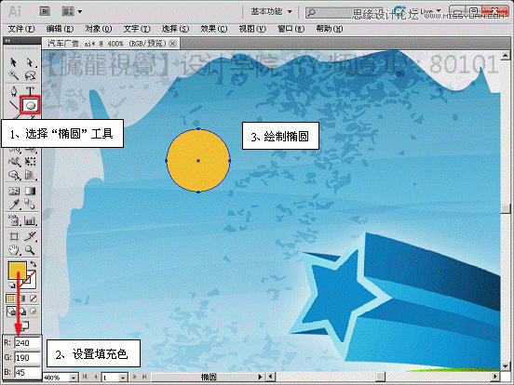This screenshot has height=385, width=514.
Task: Select the Gradient tool
Action: [x=30, y=191]
